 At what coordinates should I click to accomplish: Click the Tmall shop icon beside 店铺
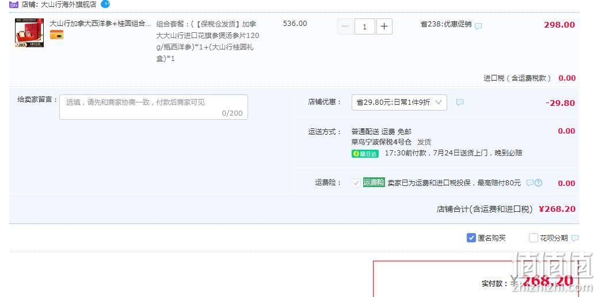tap(14, 5)
